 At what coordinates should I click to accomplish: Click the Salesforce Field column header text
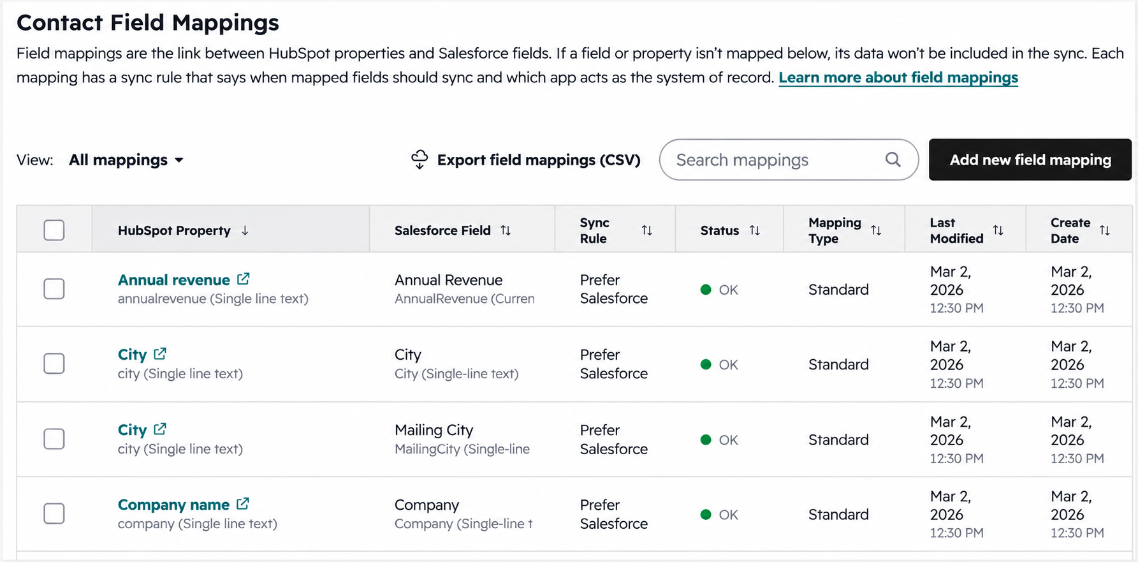(442, 230)
